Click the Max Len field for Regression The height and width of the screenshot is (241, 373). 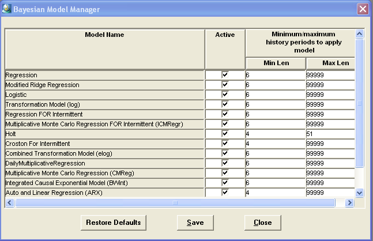pos(330,75)
